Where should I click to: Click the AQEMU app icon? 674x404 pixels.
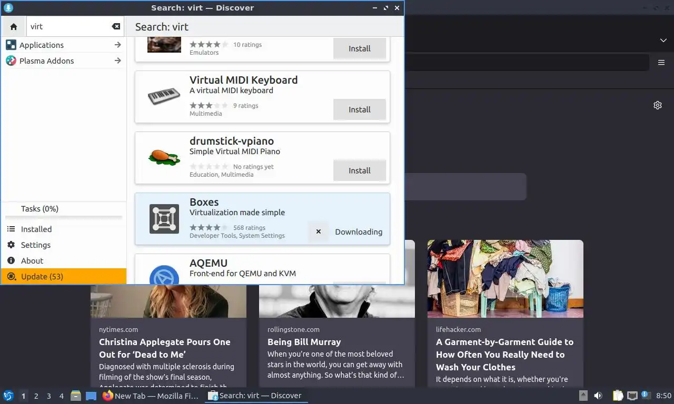(x=164, y=275)
